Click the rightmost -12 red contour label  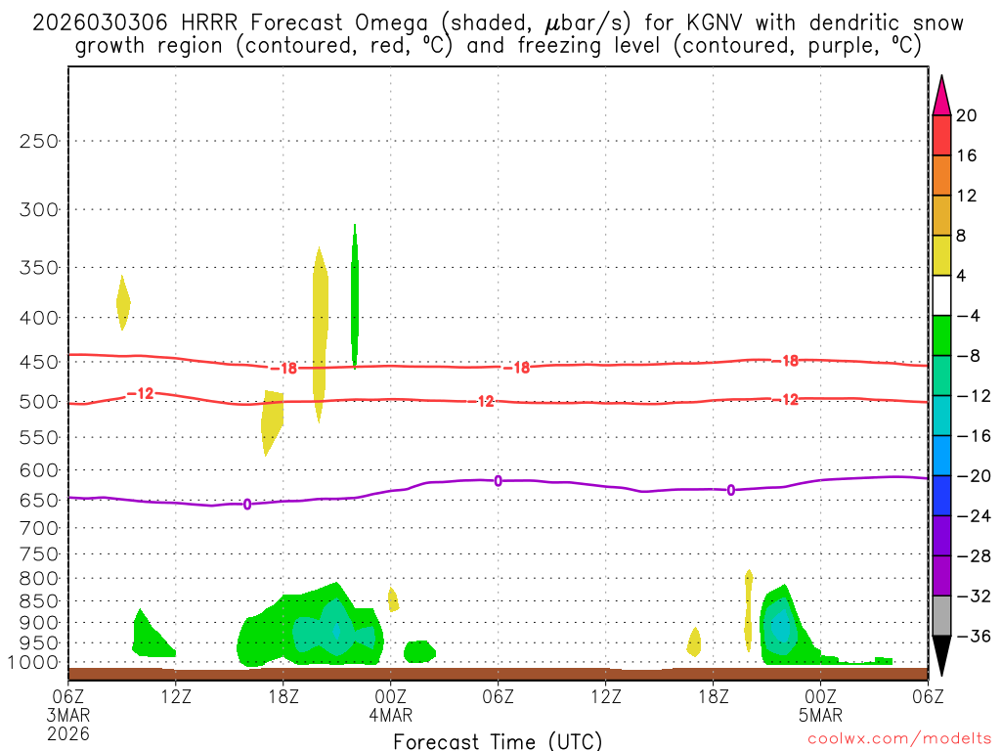click(x=786, y=400)
